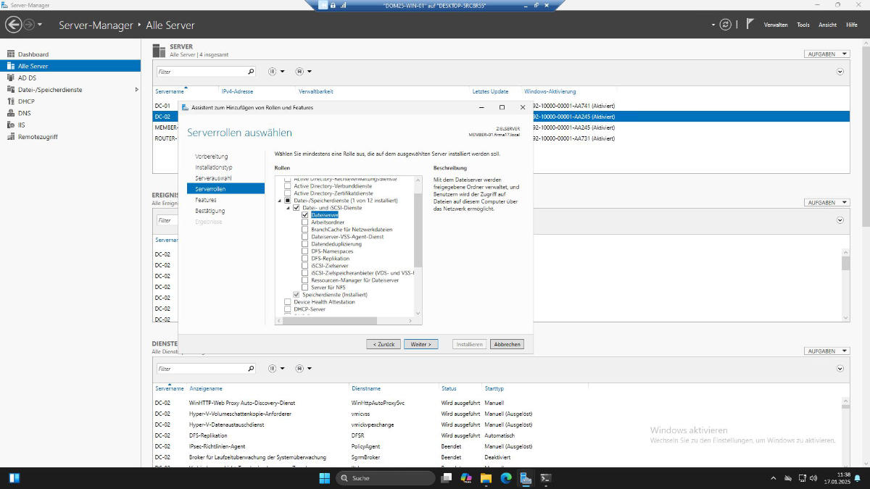Open the AUFGABEN dropdown of the Server panel
Viewport: 870px width, 489px height.
(x=826, y=54)
